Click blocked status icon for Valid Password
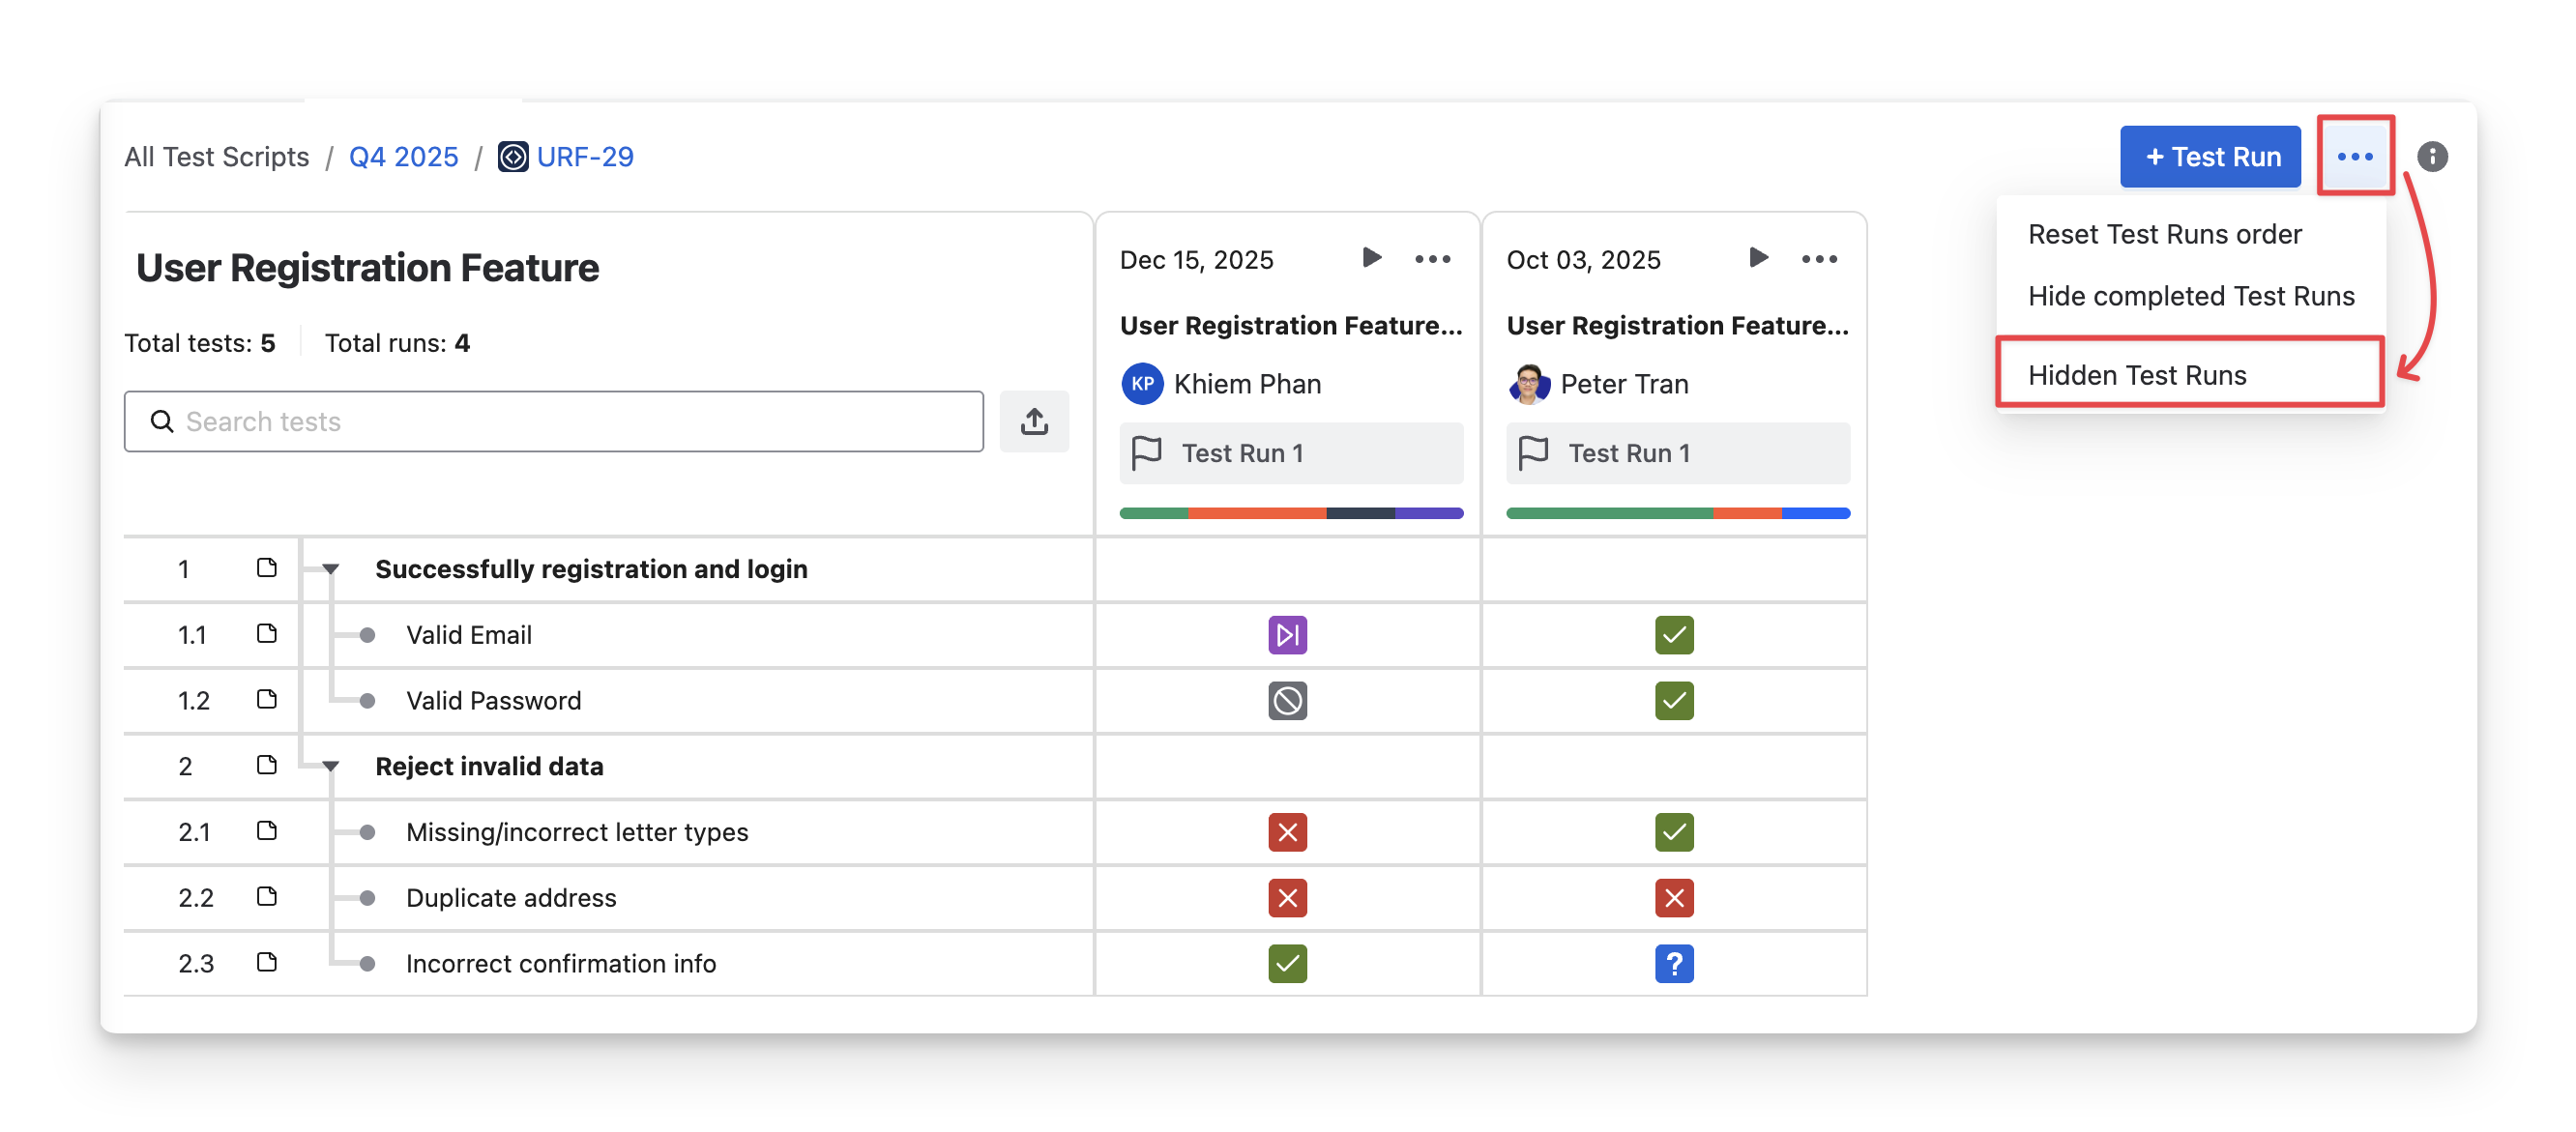 (1287, 701)
